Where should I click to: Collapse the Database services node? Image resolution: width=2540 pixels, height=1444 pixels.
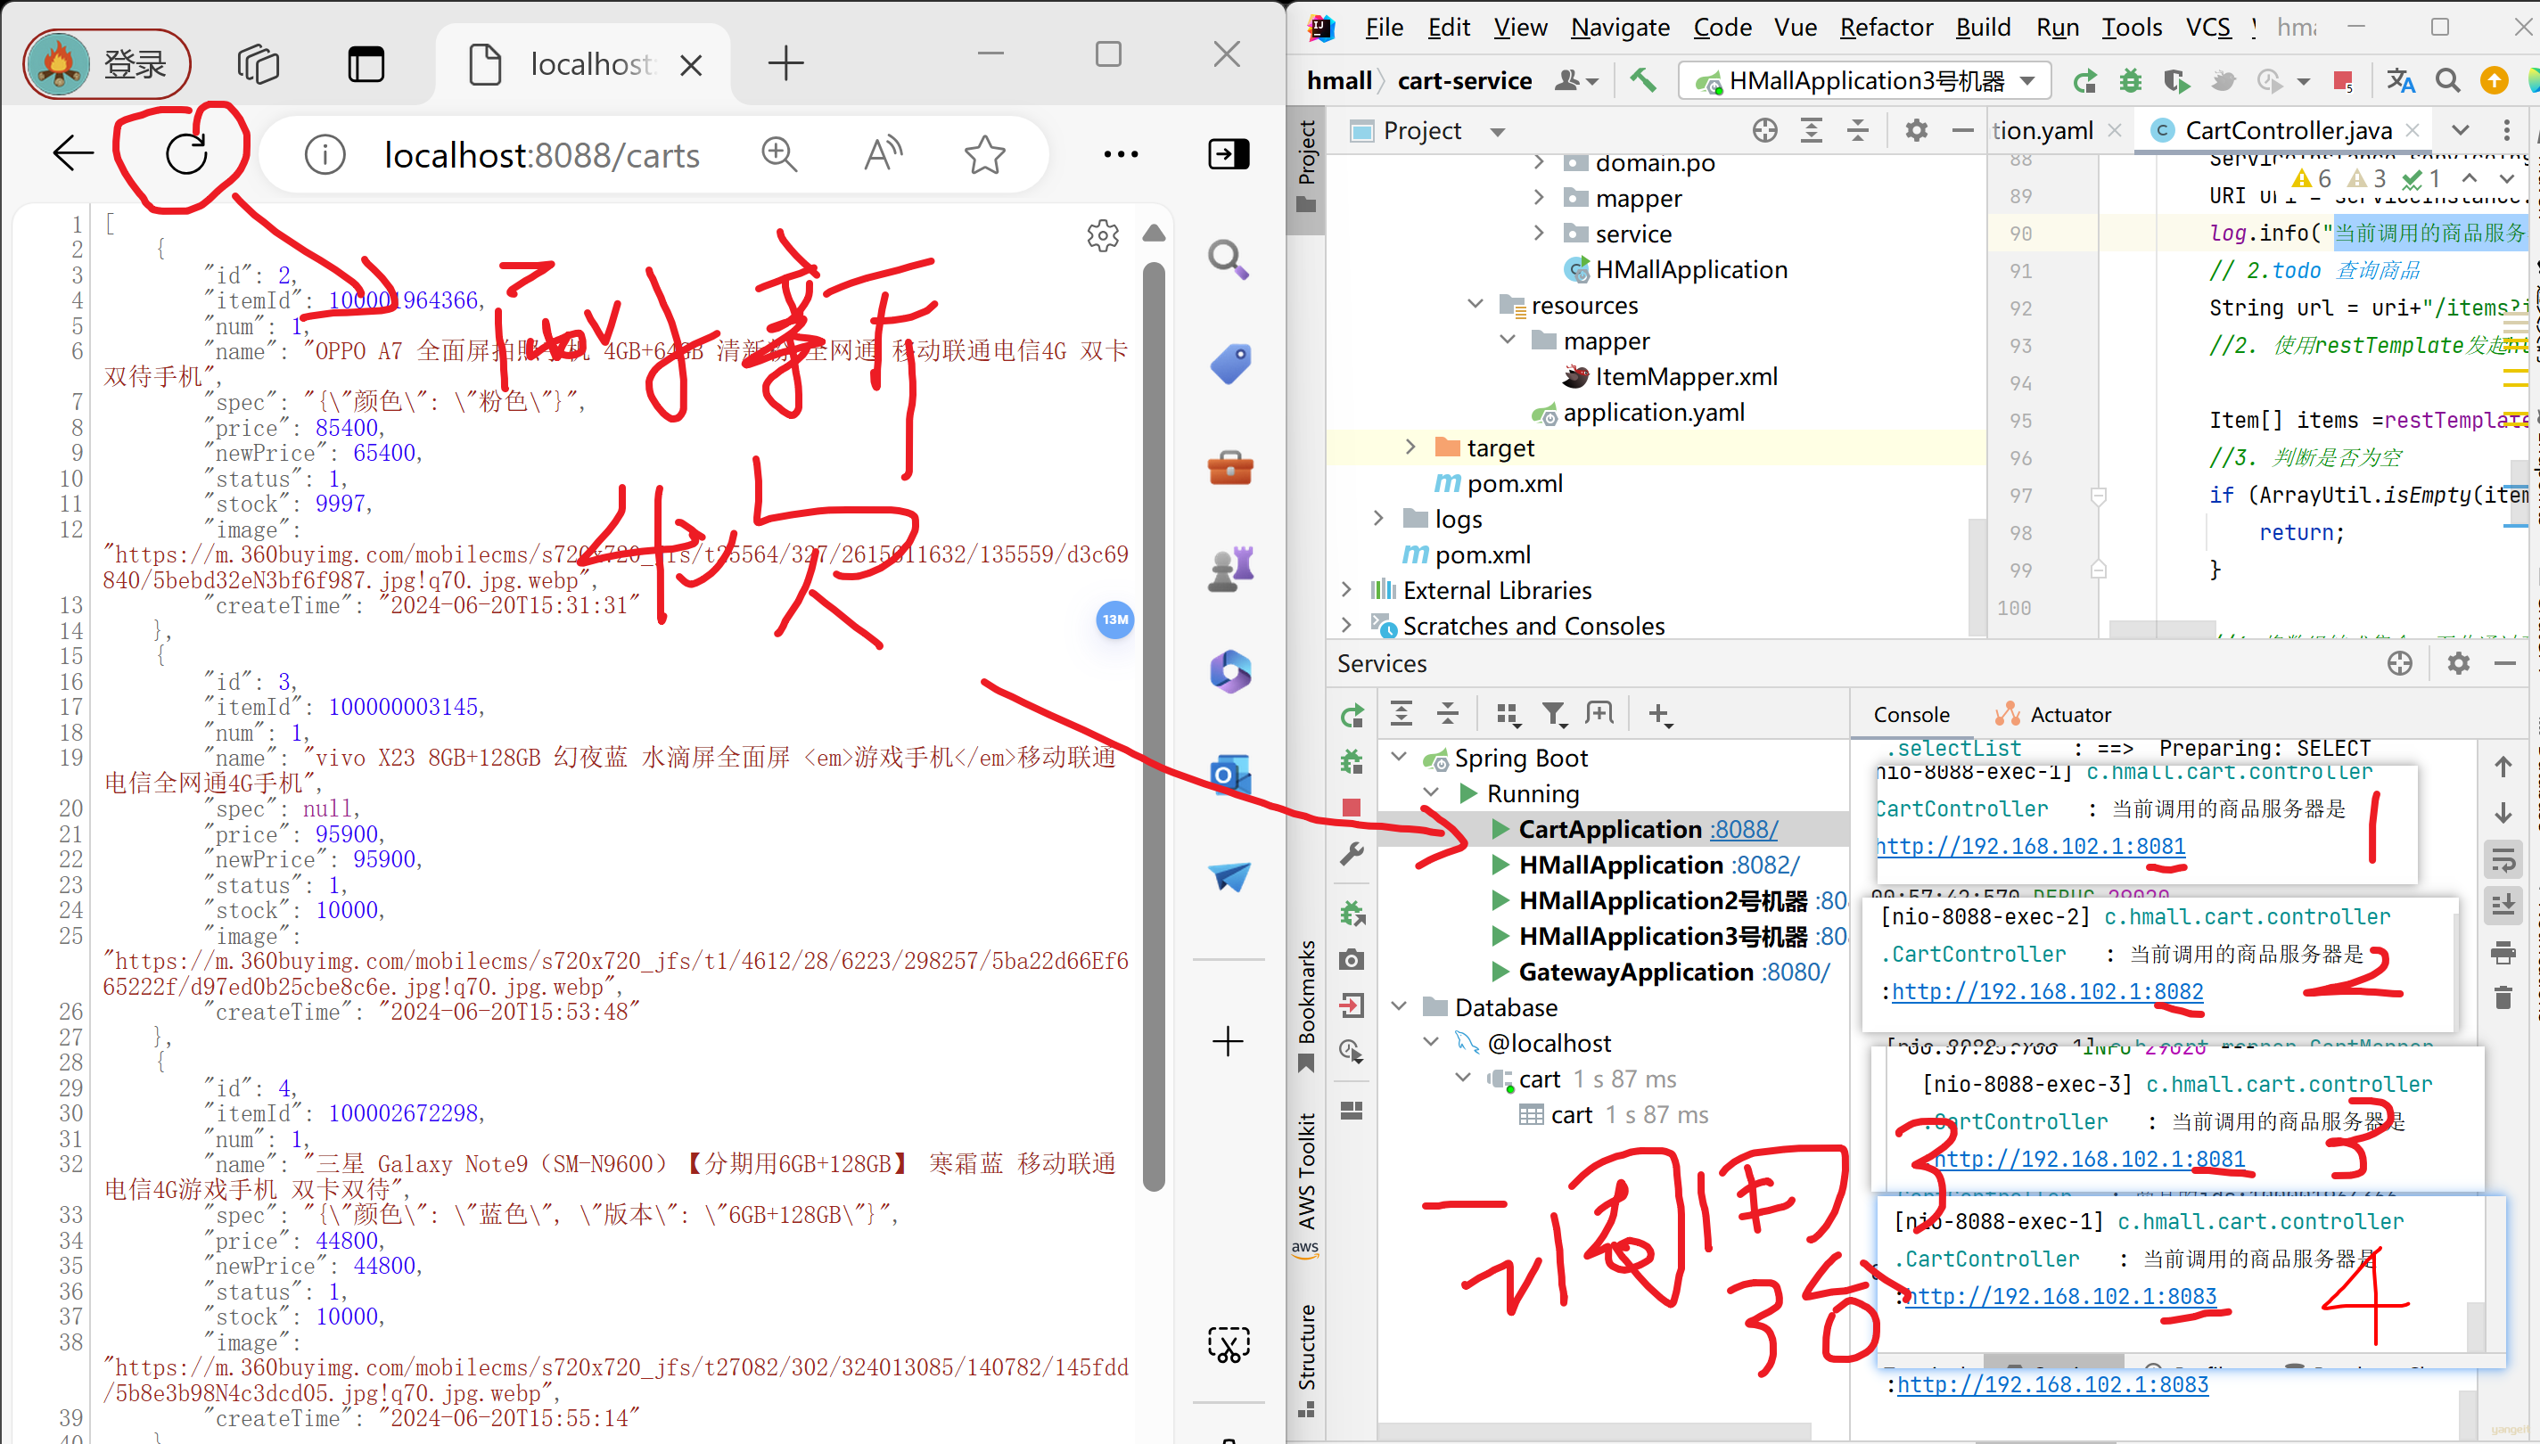[x=1400, y=1006]
